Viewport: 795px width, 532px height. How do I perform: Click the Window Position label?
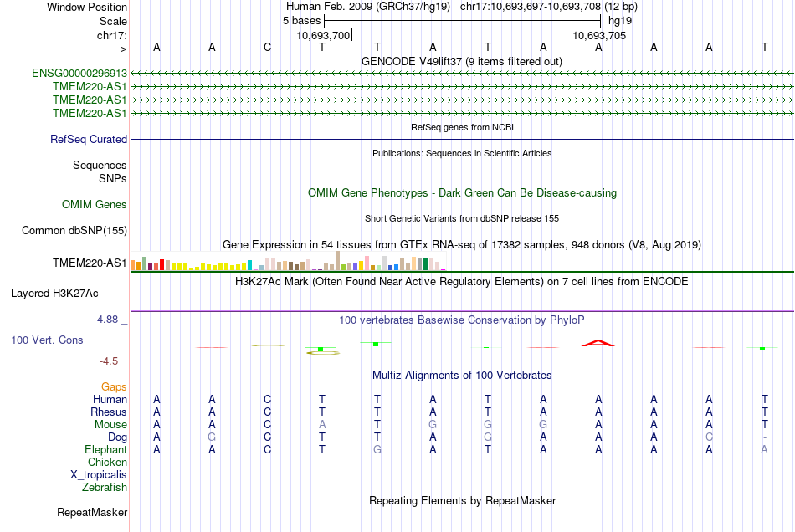87,7
